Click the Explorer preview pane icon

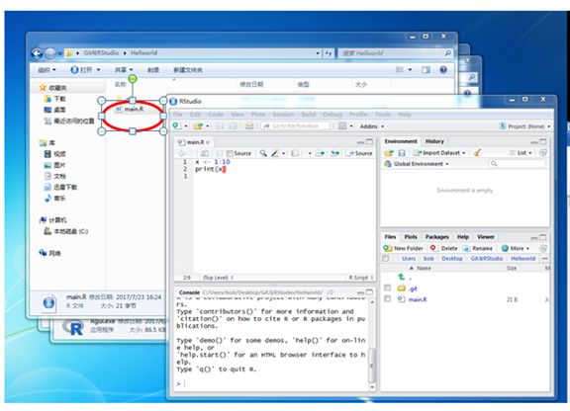click(427, 70)
